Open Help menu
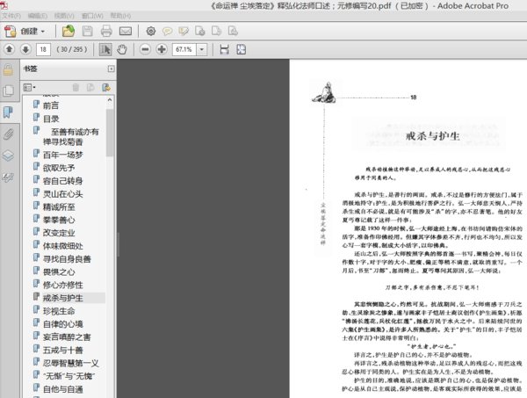The height and width of the screenshot is (398, 527). tap(120, 16)
